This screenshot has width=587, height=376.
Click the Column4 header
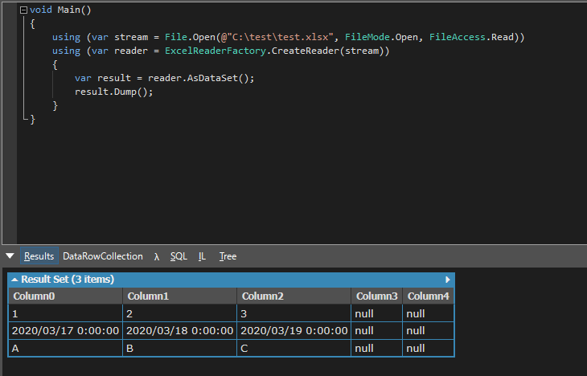pos(429,296)
